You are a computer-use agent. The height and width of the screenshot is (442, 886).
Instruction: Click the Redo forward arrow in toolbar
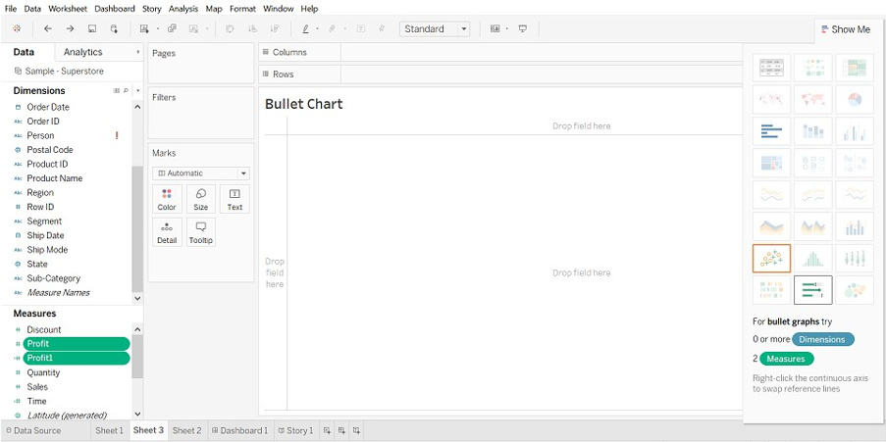click(x=70, y=28)
